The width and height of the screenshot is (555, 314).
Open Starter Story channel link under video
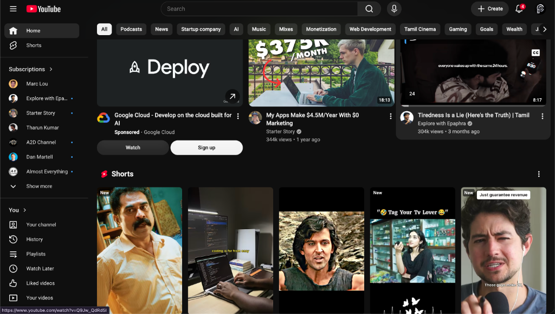280,131
